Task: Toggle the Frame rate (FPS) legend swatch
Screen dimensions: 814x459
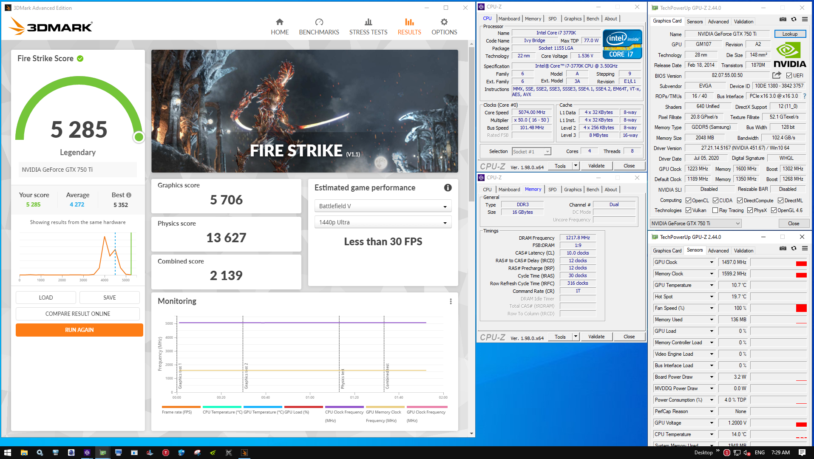Action: tap(181, 407)
